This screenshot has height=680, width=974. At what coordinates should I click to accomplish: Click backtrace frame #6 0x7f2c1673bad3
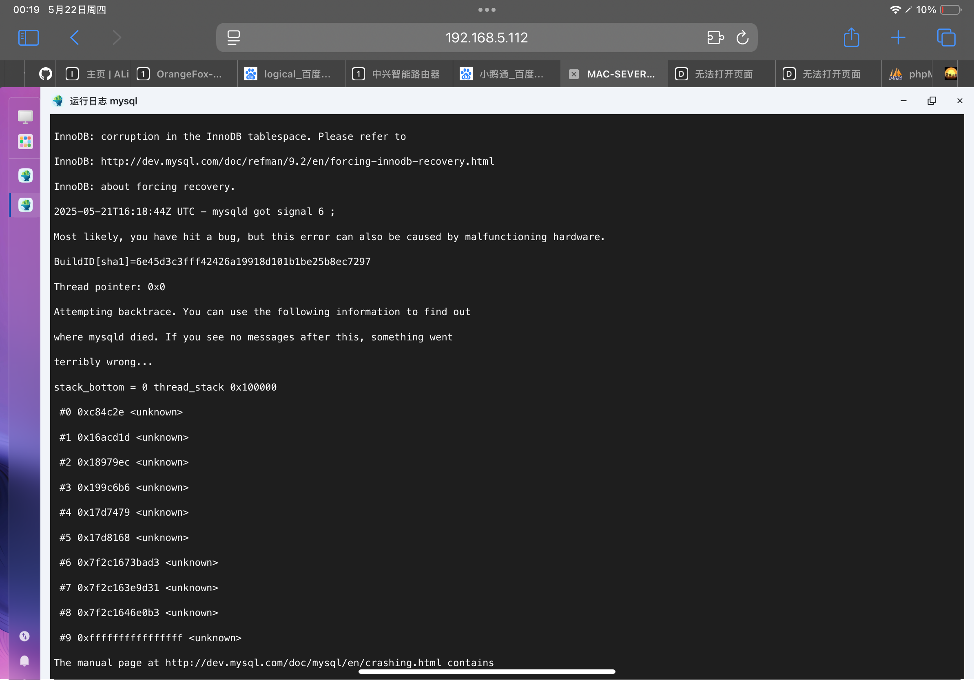click(x=139, y=563)
